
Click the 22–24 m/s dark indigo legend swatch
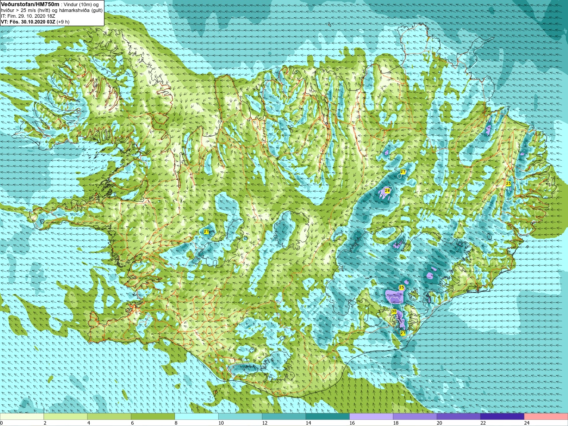click(x=502, y=417)
